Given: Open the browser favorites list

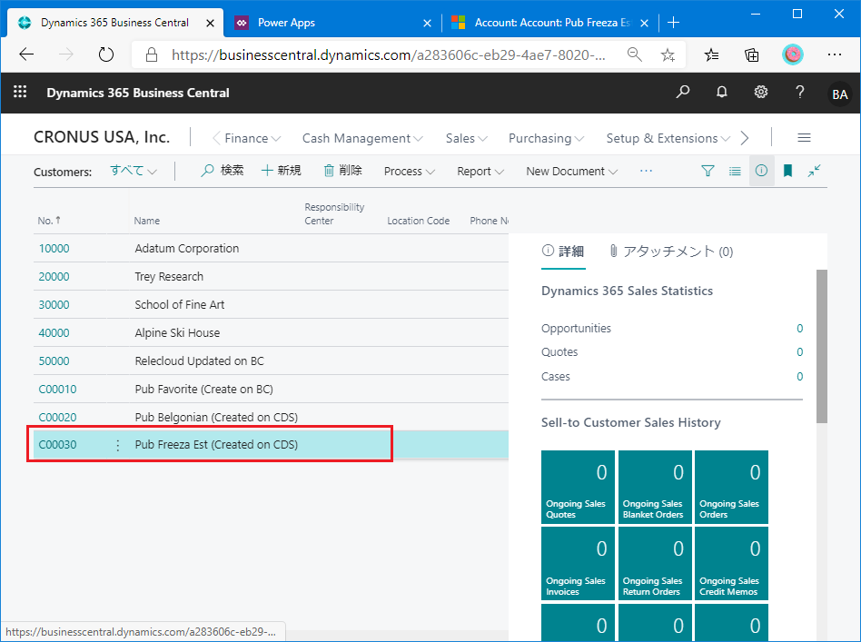Looking at the screenshot, I should pos(712,54).
